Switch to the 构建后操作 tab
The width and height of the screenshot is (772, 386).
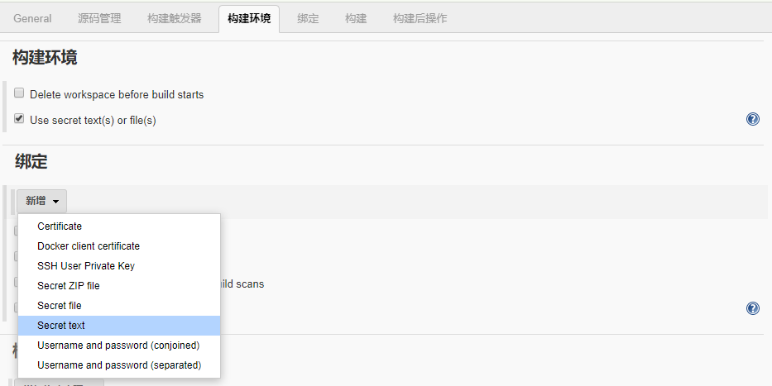tap(420, 18)
